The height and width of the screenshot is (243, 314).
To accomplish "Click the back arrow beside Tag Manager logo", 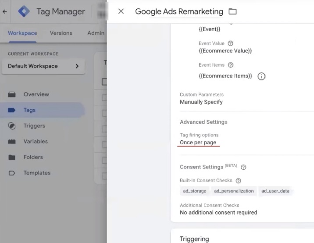I will pos(5,12).
